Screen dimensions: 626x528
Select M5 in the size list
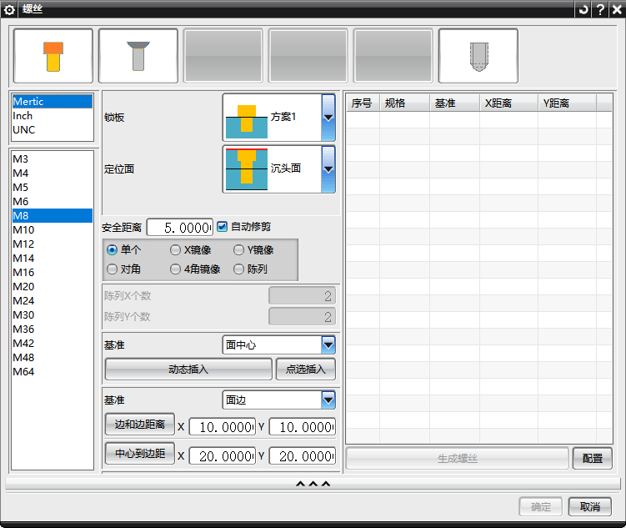click(53, 188)
